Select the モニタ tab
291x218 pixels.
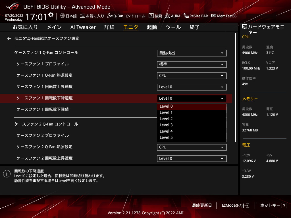point(131,27)
